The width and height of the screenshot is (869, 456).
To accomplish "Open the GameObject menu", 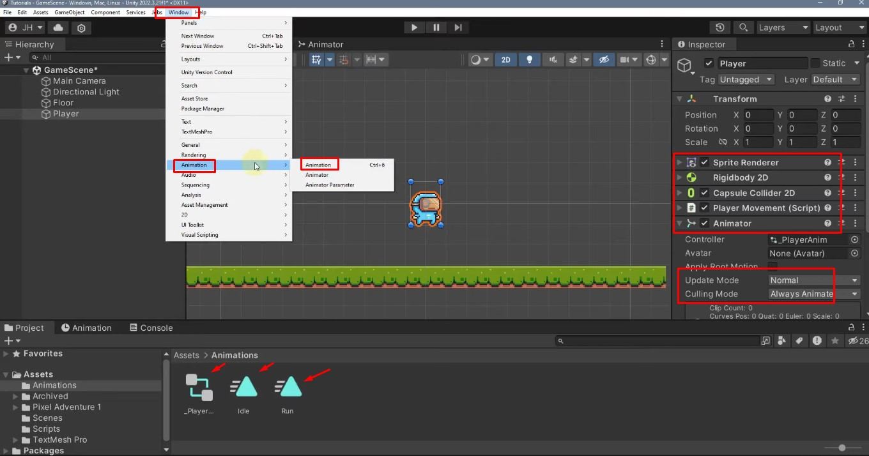I will click(x=69, y=12).
